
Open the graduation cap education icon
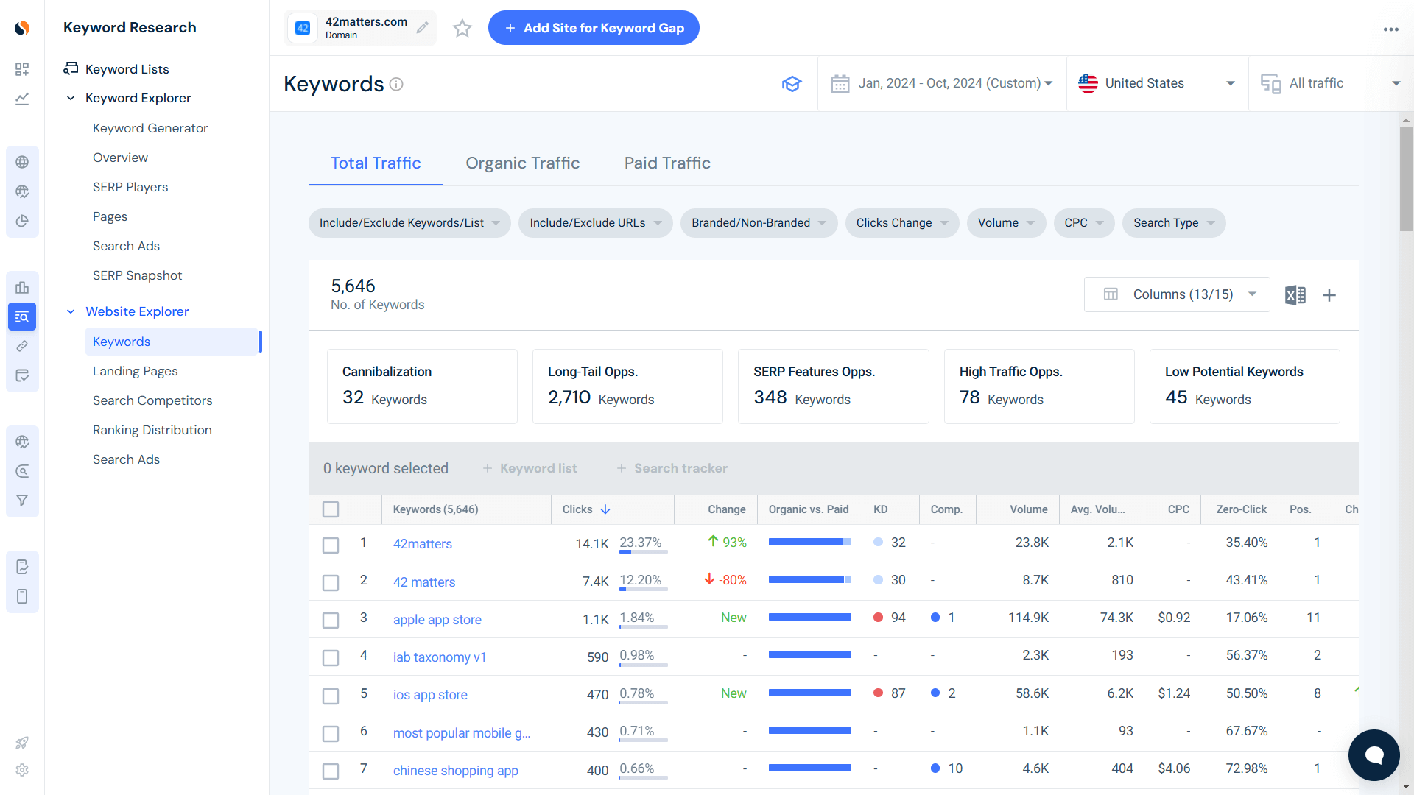tap(792, 84)
